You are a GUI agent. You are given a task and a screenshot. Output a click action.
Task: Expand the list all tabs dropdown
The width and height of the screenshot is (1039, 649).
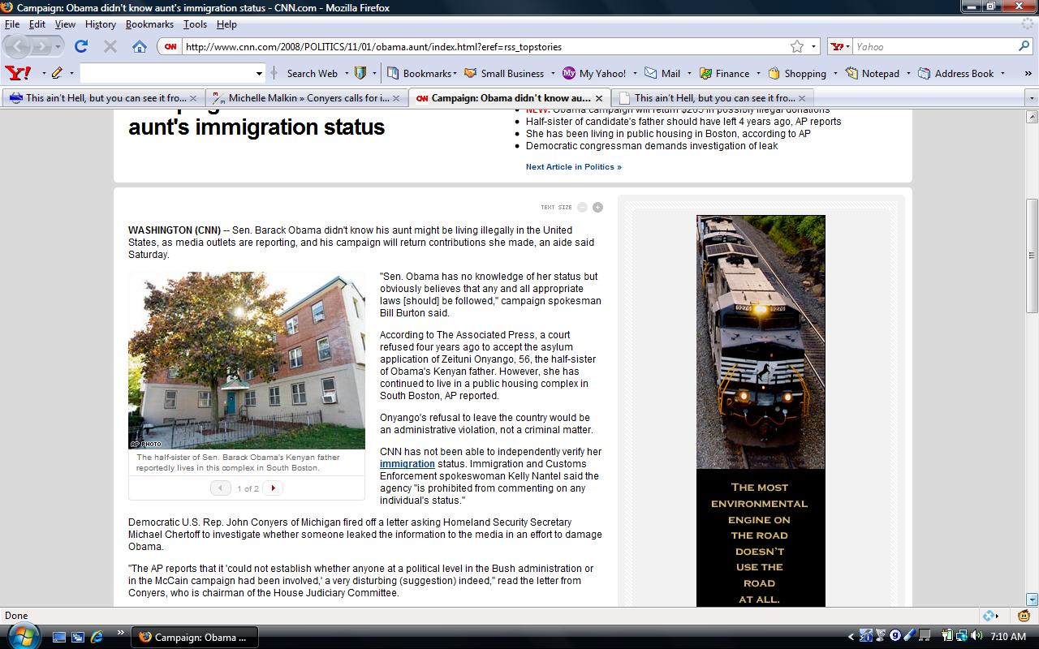[x=1032, y=98]
